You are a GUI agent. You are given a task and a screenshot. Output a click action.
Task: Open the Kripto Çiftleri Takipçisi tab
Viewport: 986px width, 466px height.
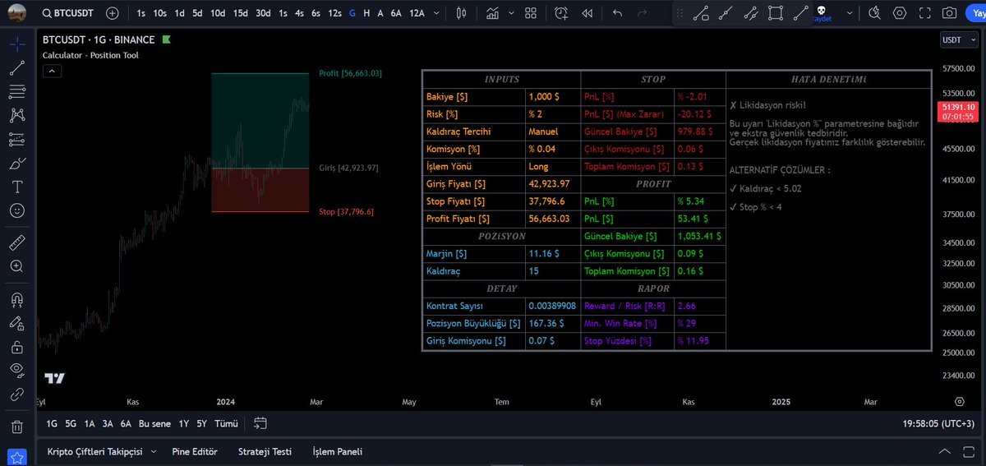94,451
